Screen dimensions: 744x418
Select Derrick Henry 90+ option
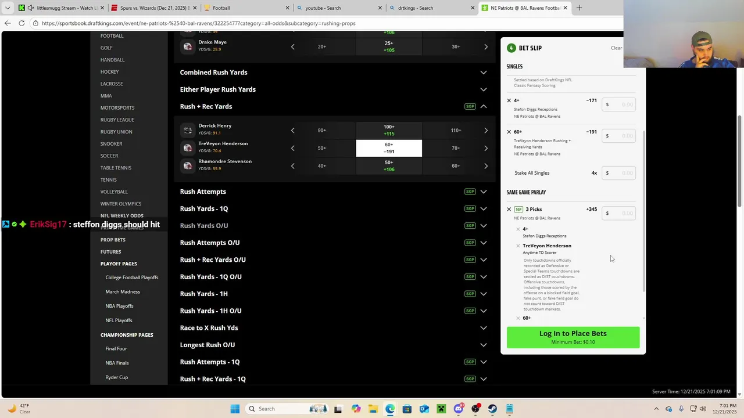[x=322, y=130]
